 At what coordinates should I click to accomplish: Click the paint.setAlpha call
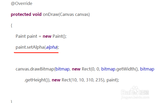point(30,47)
